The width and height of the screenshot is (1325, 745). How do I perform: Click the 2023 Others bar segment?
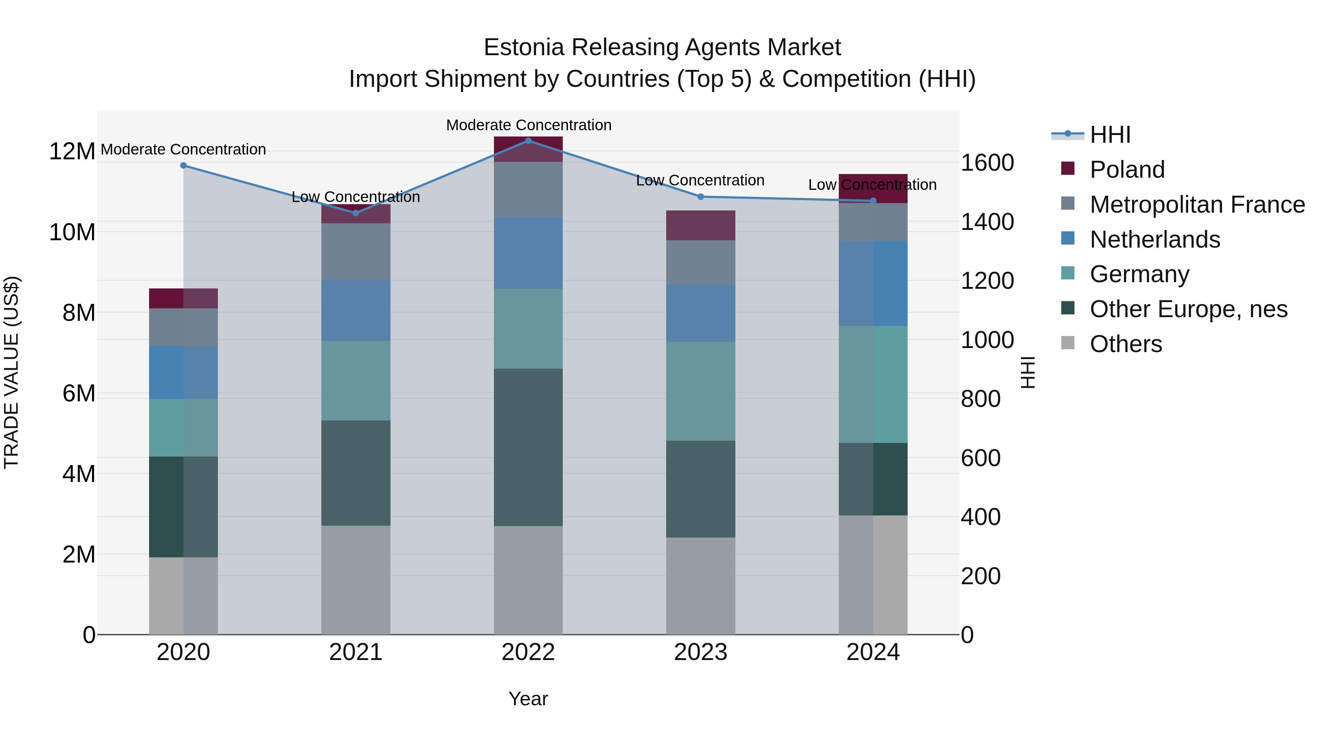pyautogui.click(x=700, y=586)
